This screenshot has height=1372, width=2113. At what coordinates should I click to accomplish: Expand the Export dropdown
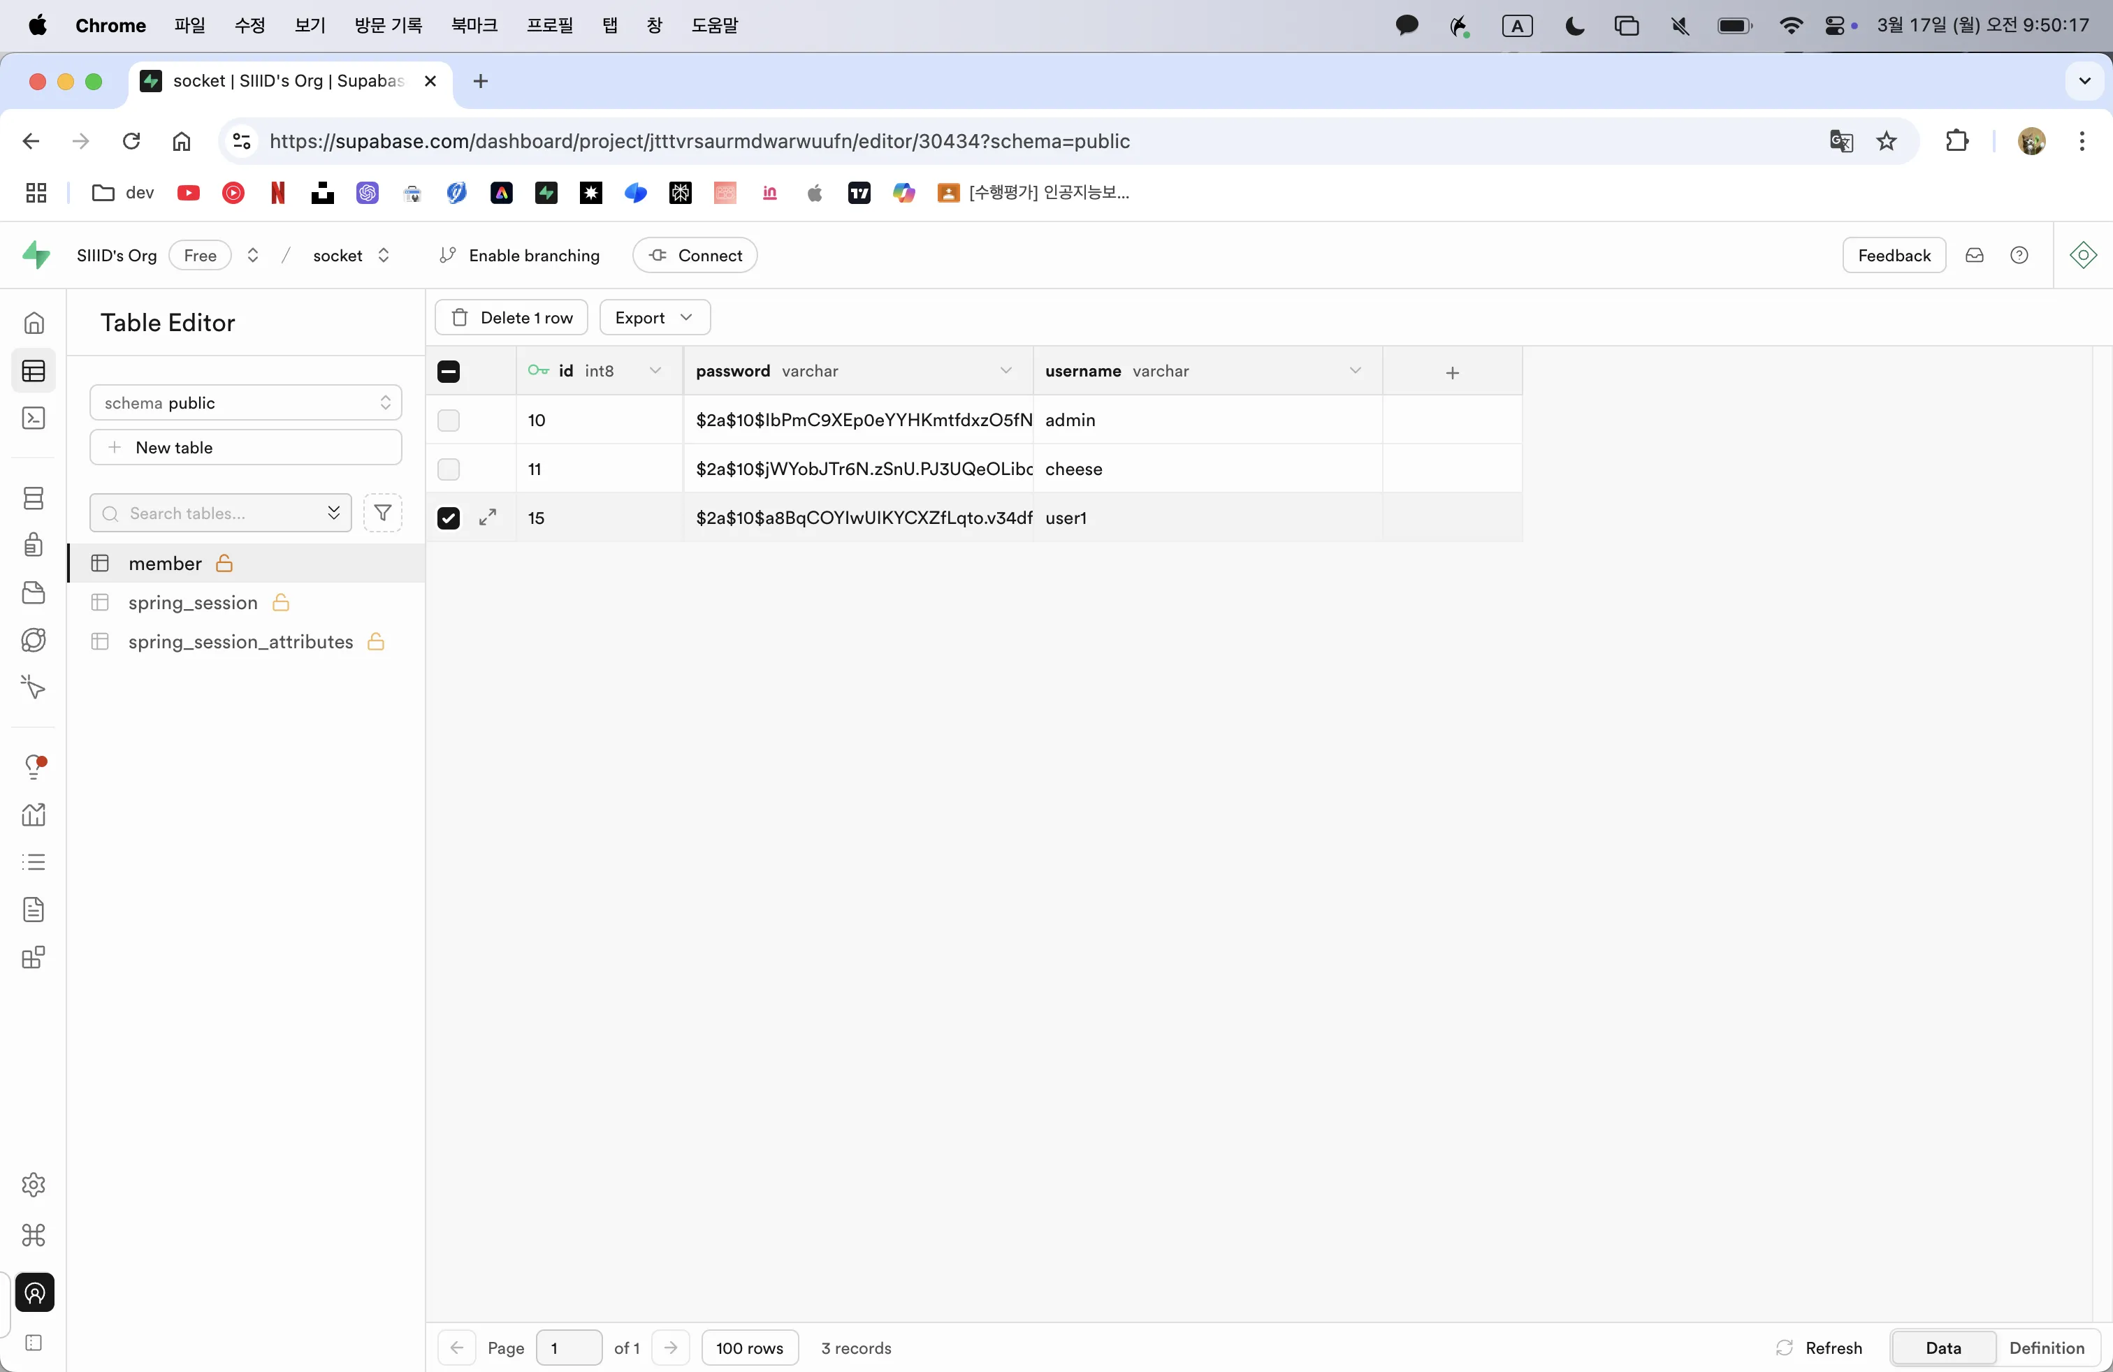pyautogui.click(x=654, y=318)
